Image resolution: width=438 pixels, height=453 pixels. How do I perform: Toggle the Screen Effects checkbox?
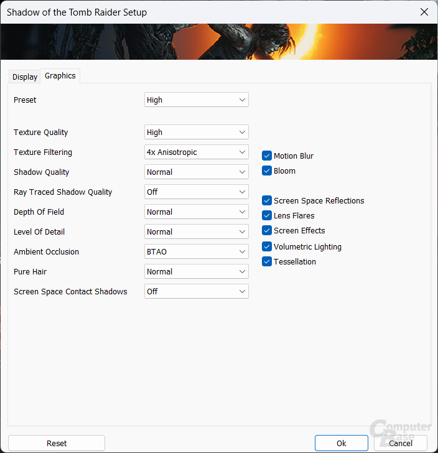click(267, 230)
